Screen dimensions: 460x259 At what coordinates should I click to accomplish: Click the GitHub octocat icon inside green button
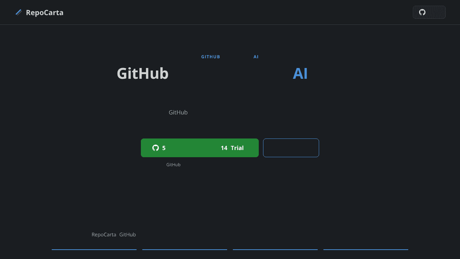(156, 148)
